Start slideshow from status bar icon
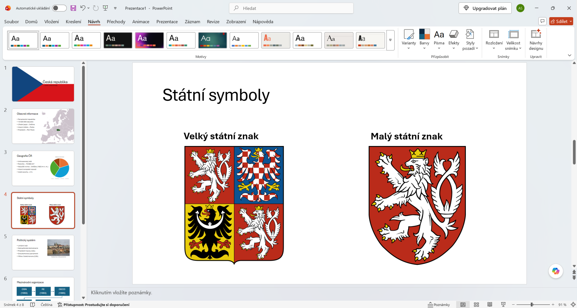The width and height of the screenshot is (577, 308). pyautogui.click(x=503, y=304)
